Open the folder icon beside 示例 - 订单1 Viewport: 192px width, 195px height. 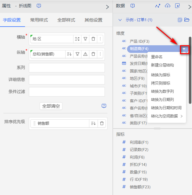coord(187,20)
